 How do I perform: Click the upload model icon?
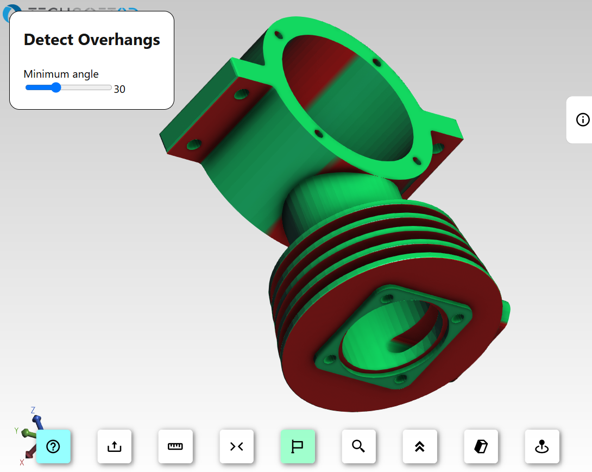coord(114,446)
